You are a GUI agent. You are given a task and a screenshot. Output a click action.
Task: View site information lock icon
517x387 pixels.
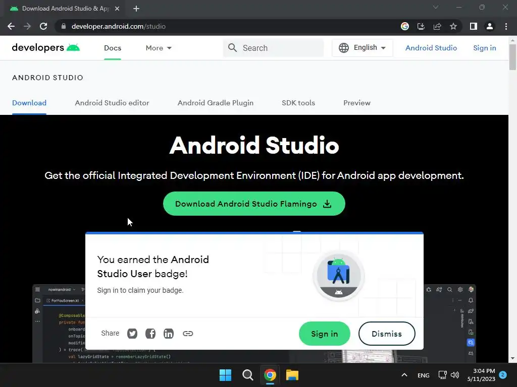tap(64, 26)
